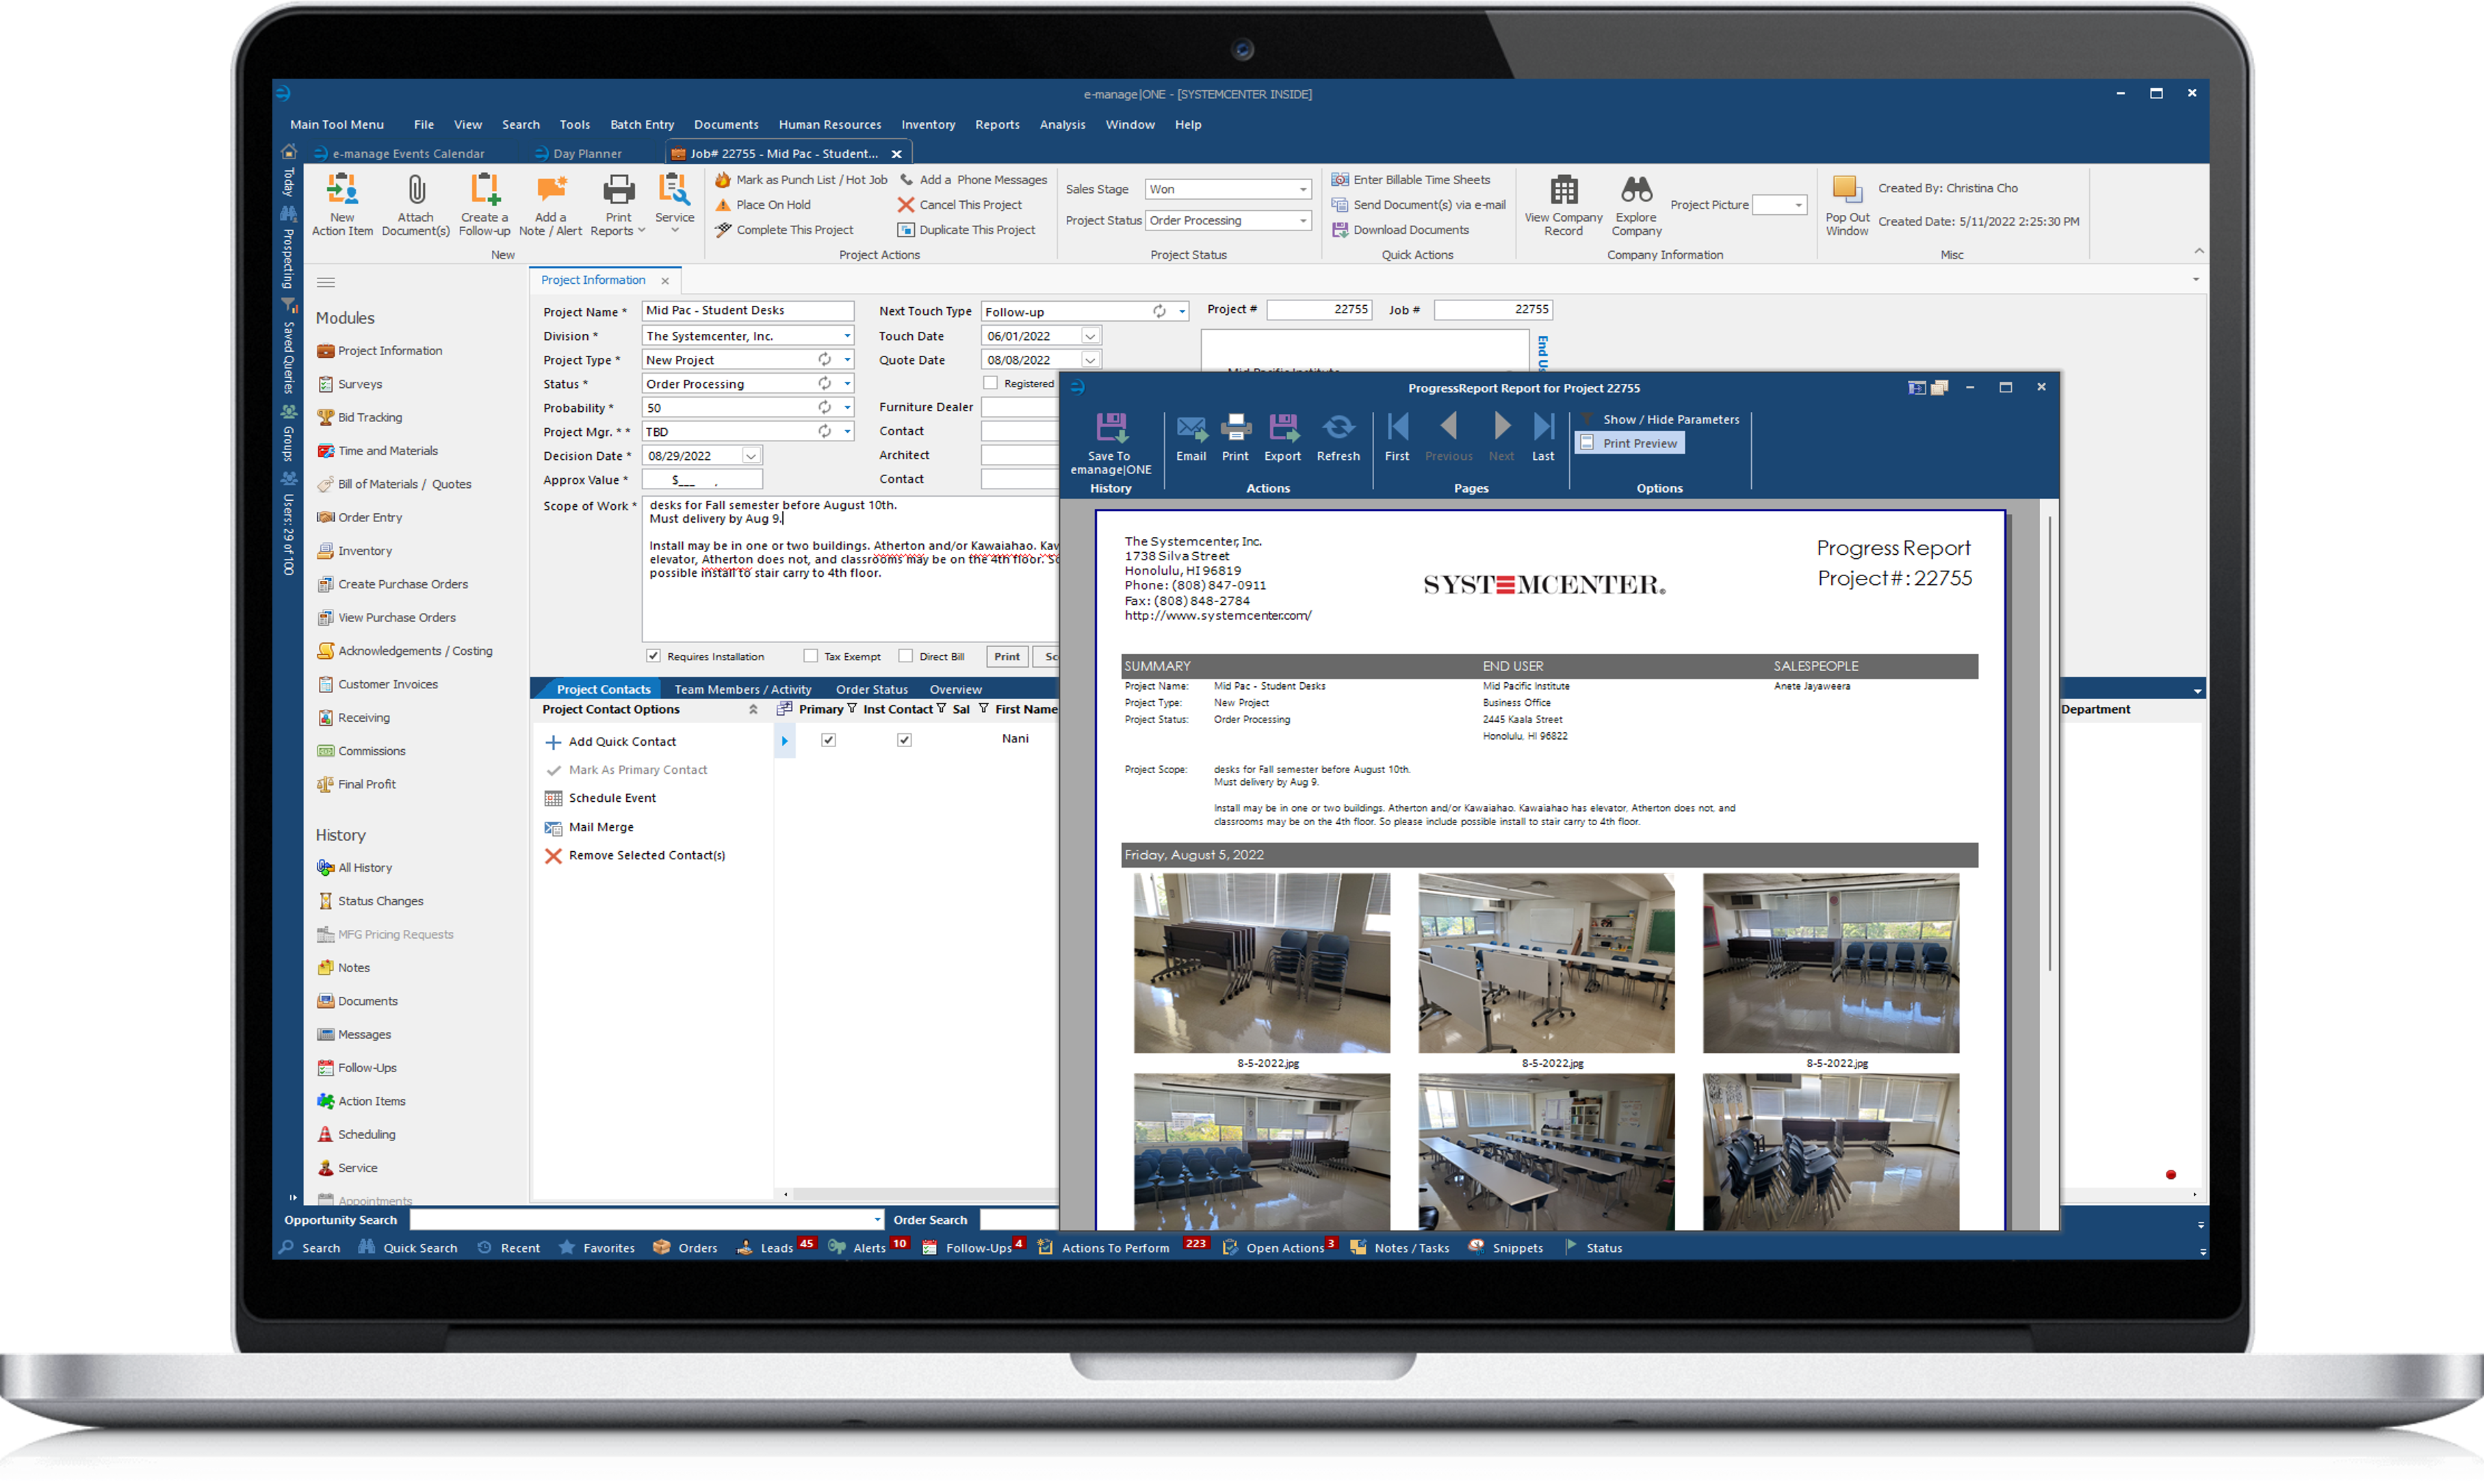Click Remove Selected Contact(s)
Viewport: 2484px width, 1484px height.
tap(635, 855)
